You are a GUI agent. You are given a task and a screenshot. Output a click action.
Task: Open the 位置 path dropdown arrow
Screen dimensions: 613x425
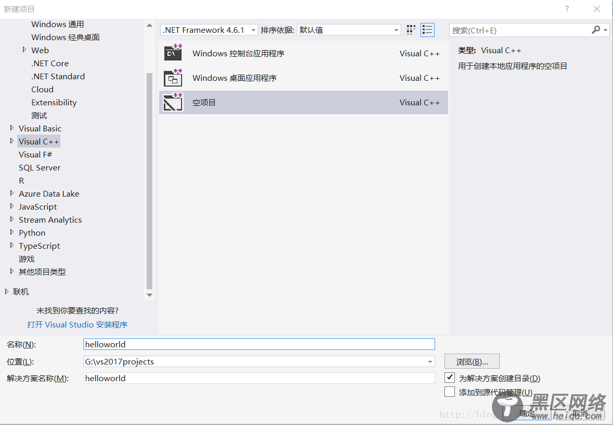click(430, 362)
